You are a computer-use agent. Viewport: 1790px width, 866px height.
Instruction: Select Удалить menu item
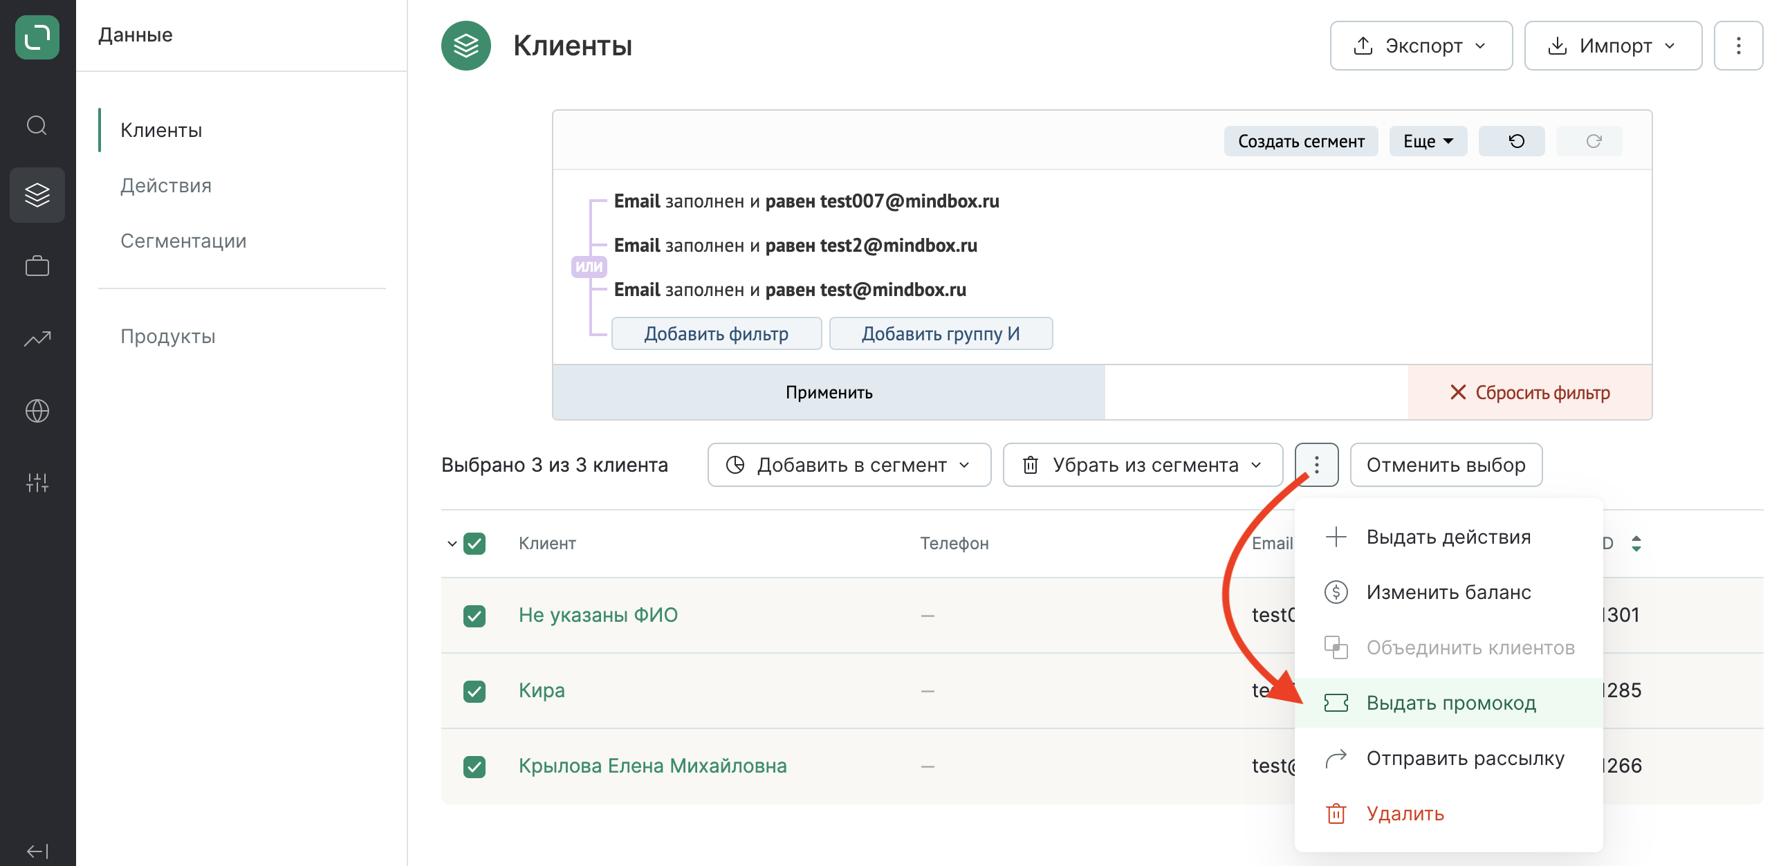tap(1448, 813)
